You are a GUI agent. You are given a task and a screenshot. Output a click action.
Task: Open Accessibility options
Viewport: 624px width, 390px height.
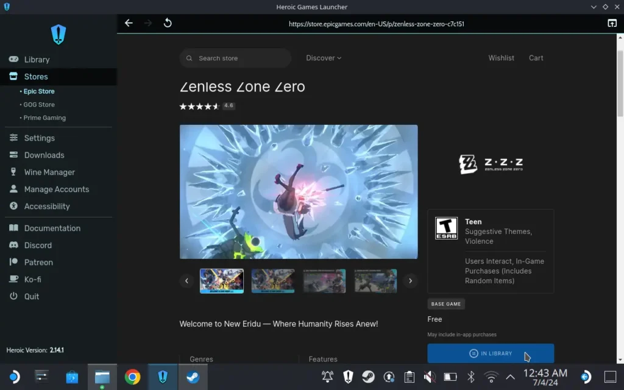(58, 206)
